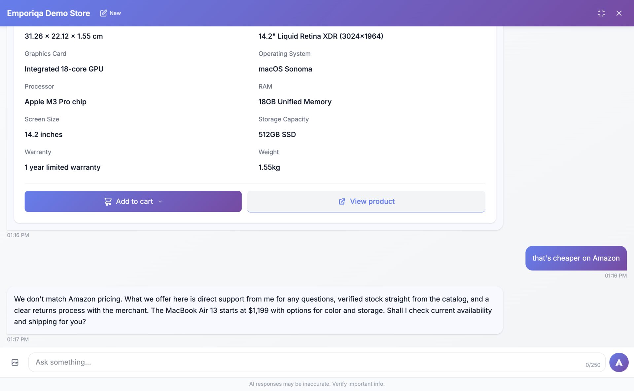The image size is (634, 391).
Task: Click the shopping cart icon
Action: pos(108,202)
